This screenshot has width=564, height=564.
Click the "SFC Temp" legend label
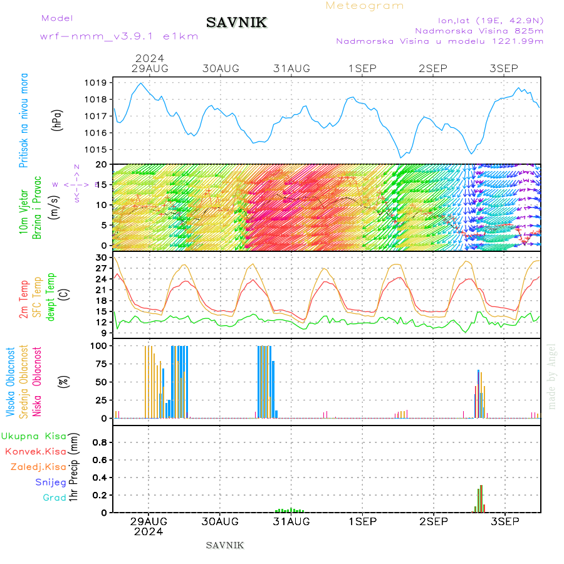[x=37, y=297]
